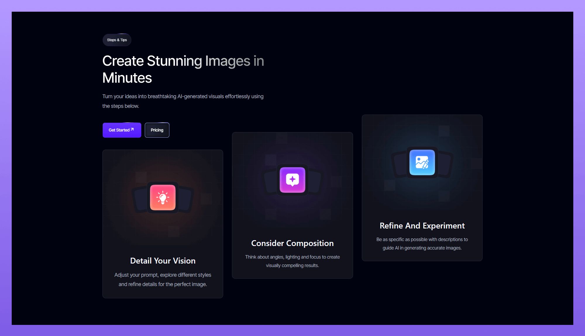
Task: Open the Pricing page
Action: point(157,130)
